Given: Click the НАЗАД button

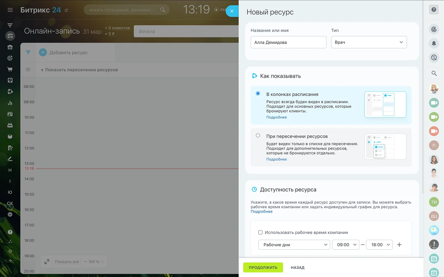Looking at the screenshot, I should click(x=298, y=268).
